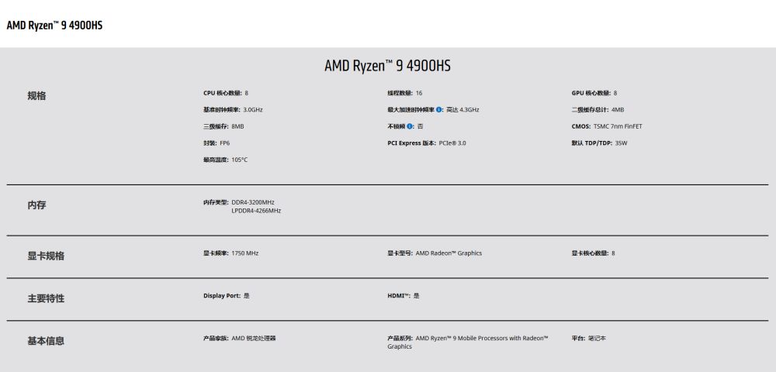Click info icon beside 不锁频
The height and width of the screenshot is (372, 776).
[x=410, y=126]
